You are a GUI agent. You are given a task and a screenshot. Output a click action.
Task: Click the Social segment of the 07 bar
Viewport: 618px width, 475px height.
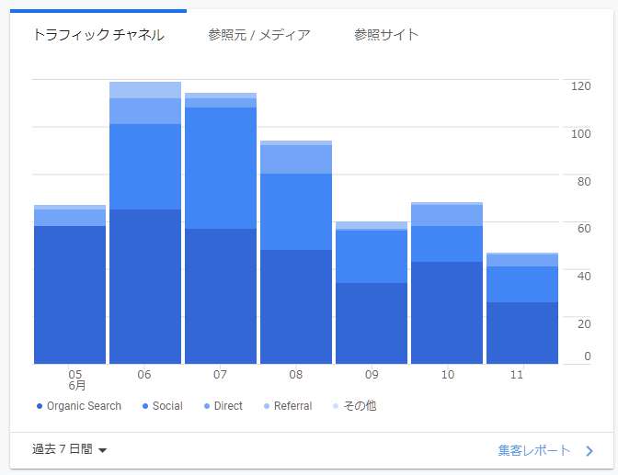point(221,167)
